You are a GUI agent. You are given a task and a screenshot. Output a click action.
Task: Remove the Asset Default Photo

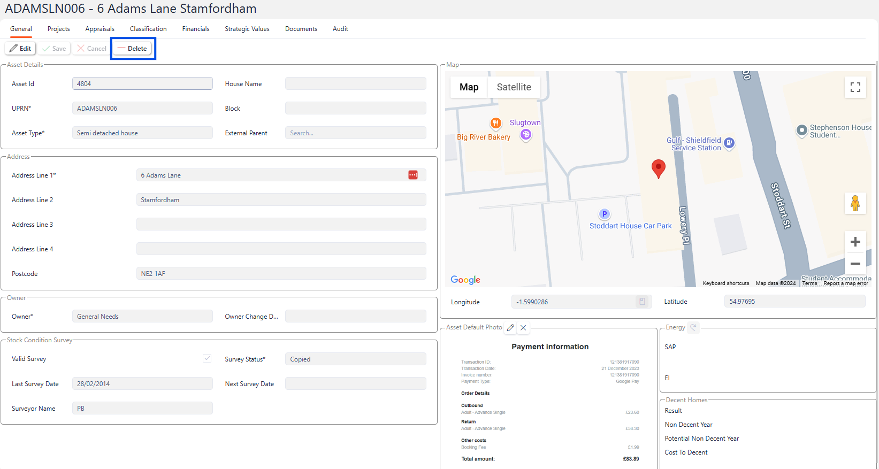tap(523, 327)
